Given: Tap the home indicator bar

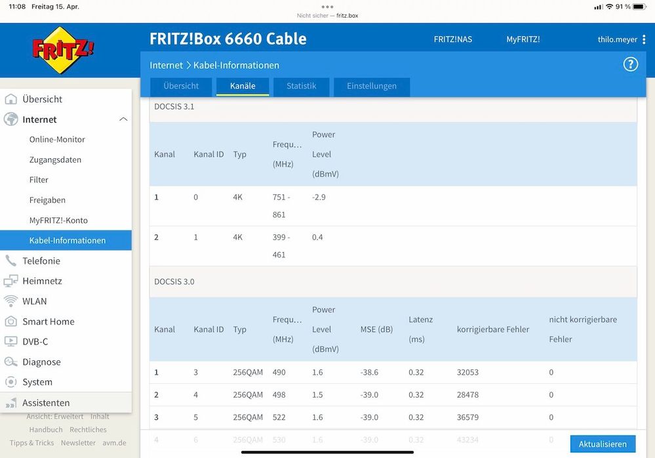Looking at the screenshot, I should tap(328, 452).
